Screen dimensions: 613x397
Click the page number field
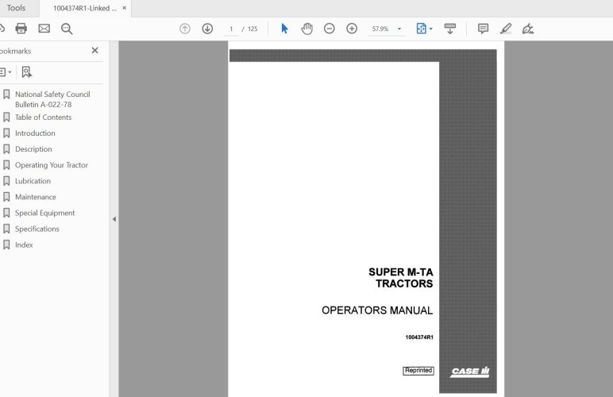tap(231, 29)
